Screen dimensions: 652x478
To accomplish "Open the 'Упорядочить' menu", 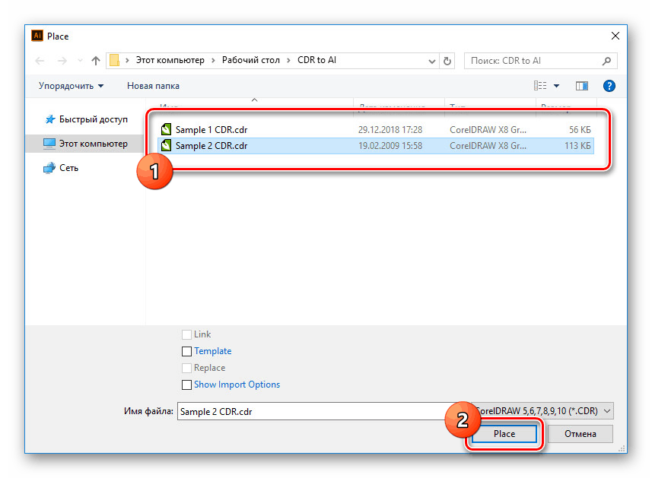I will click(71, 86).
